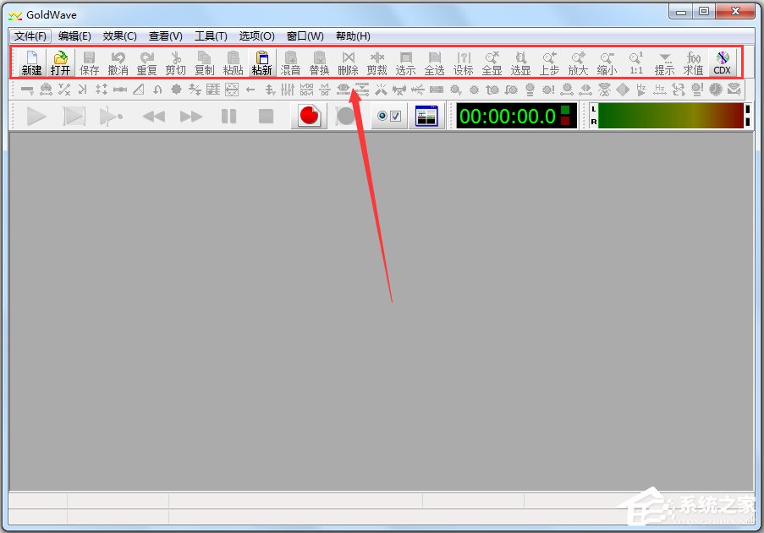Image resolution: width=764 pixels, height=533 pixels.
Task: Copy selection via 复制 icon
Action: pos(204,63)
